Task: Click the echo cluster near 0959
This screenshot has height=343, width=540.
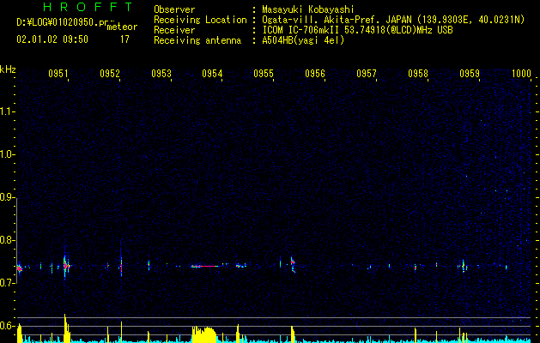Action: (463, 266)
